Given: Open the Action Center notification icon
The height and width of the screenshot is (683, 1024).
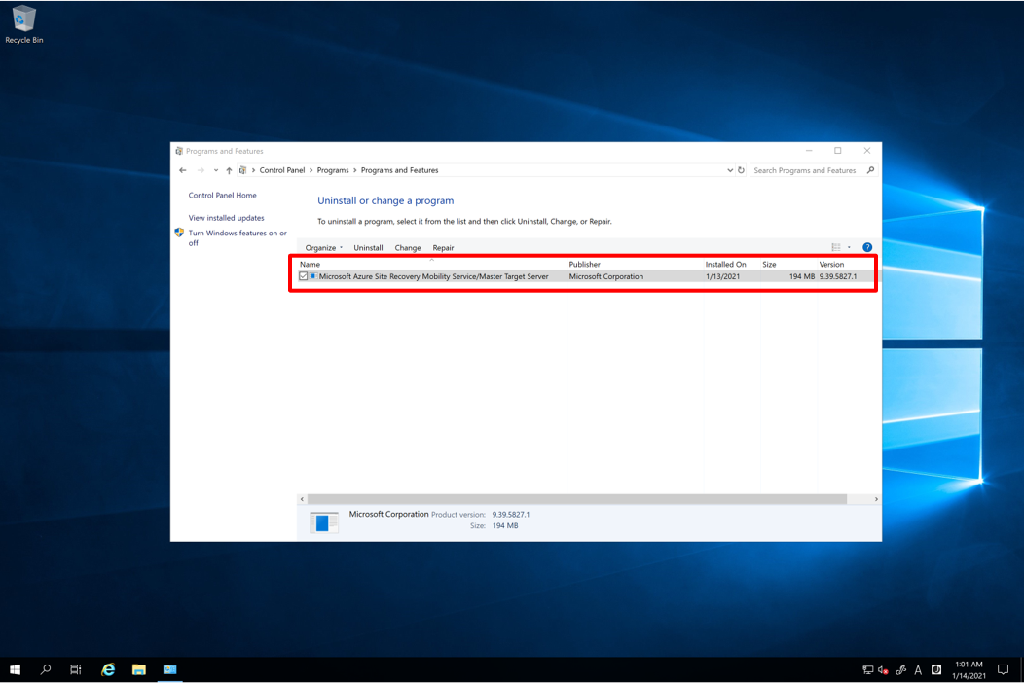Looking at the screenshot, I should point(1004,670).
